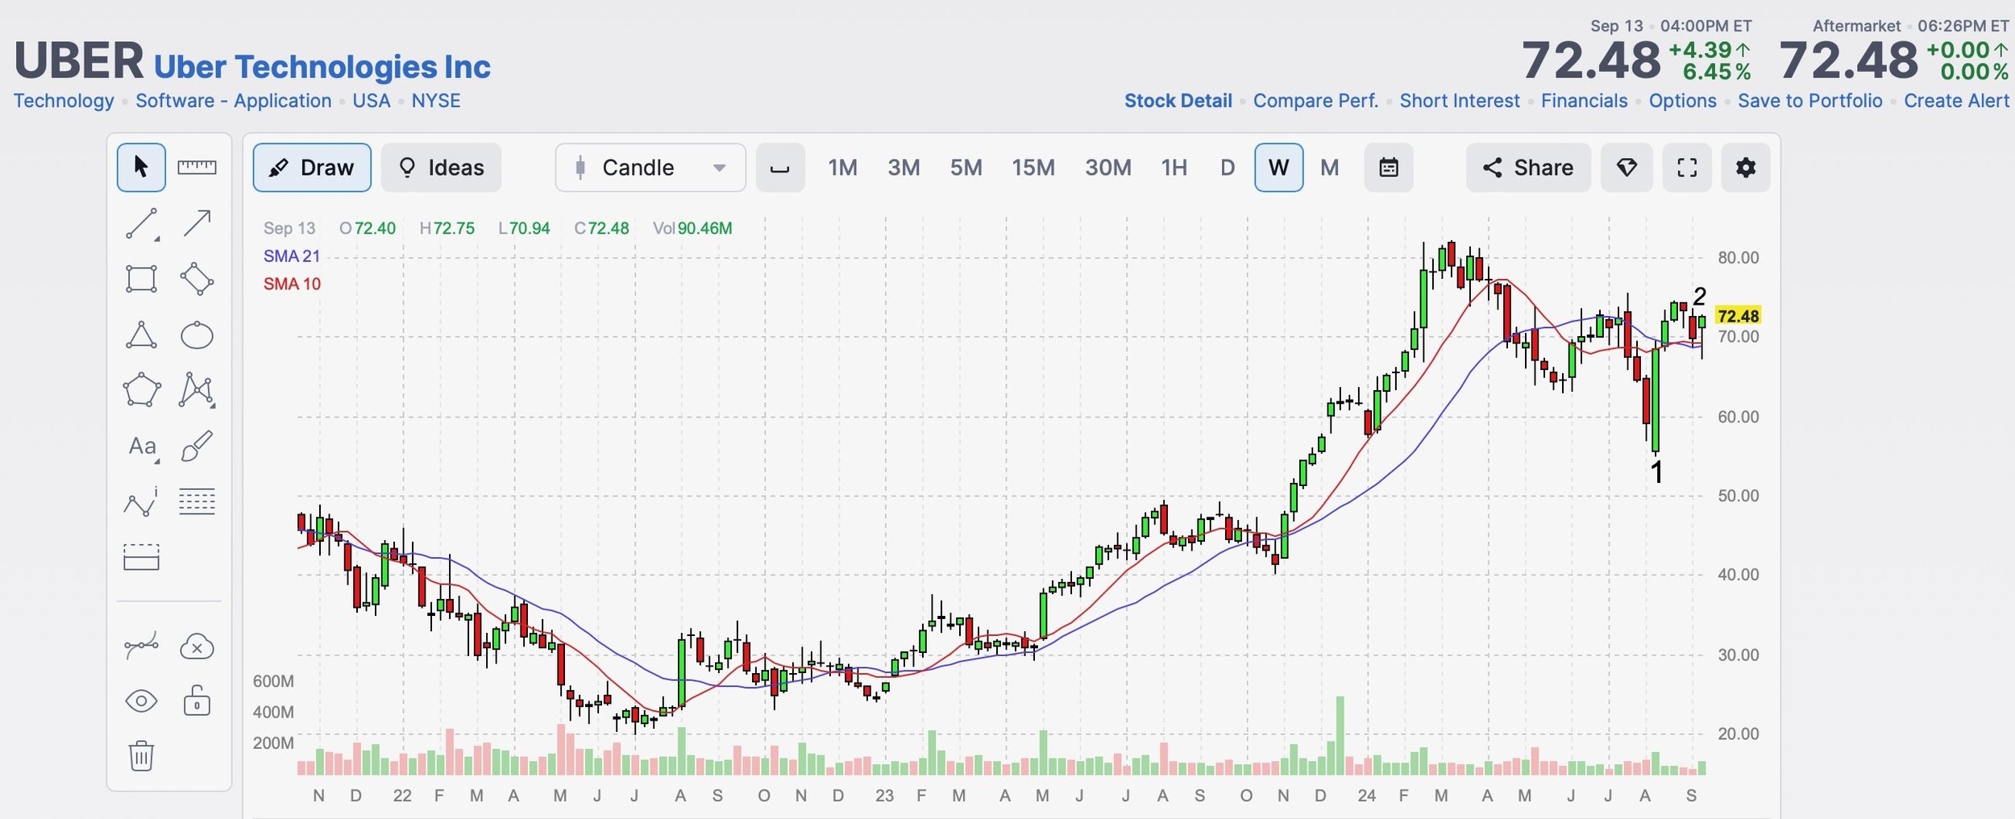Select the polygon drawing tool

[141, 390]
